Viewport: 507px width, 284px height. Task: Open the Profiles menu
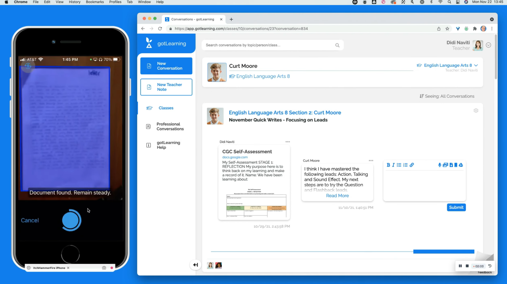click(x=115, y=2)
